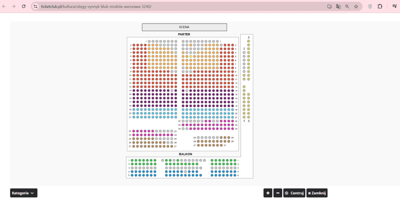Click the Centruj button
Image resolution: width=400 pixels, height=206 pixels.
294,193
